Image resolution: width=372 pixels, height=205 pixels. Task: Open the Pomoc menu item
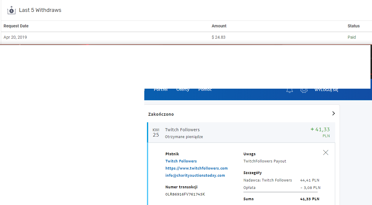coord(205,90)
